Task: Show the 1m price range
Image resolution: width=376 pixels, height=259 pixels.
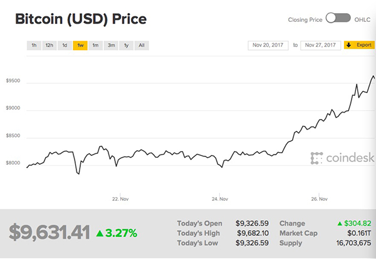Action: [x=95, y=45]
